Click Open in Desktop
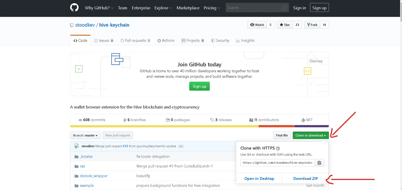This screenshot has width=402, height=190. [x=259, y=178]
